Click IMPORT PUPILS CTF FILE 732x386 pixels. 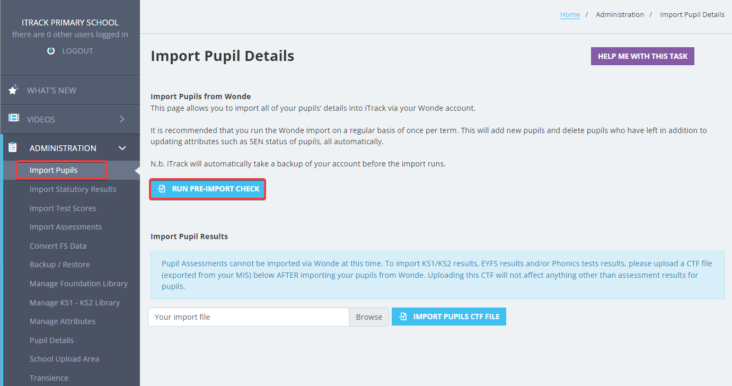click(x=449, y=317)
